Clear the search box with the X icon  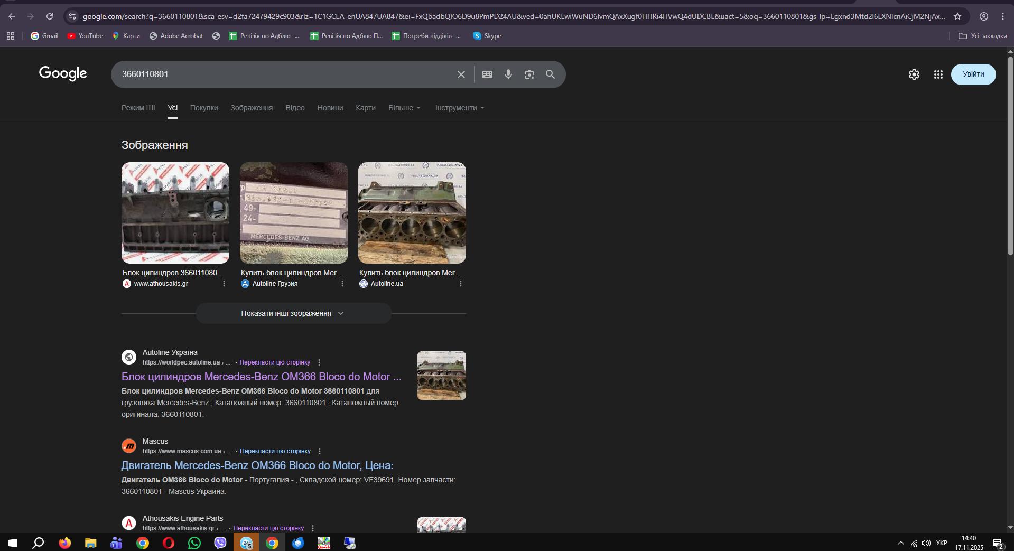(461, 74)
